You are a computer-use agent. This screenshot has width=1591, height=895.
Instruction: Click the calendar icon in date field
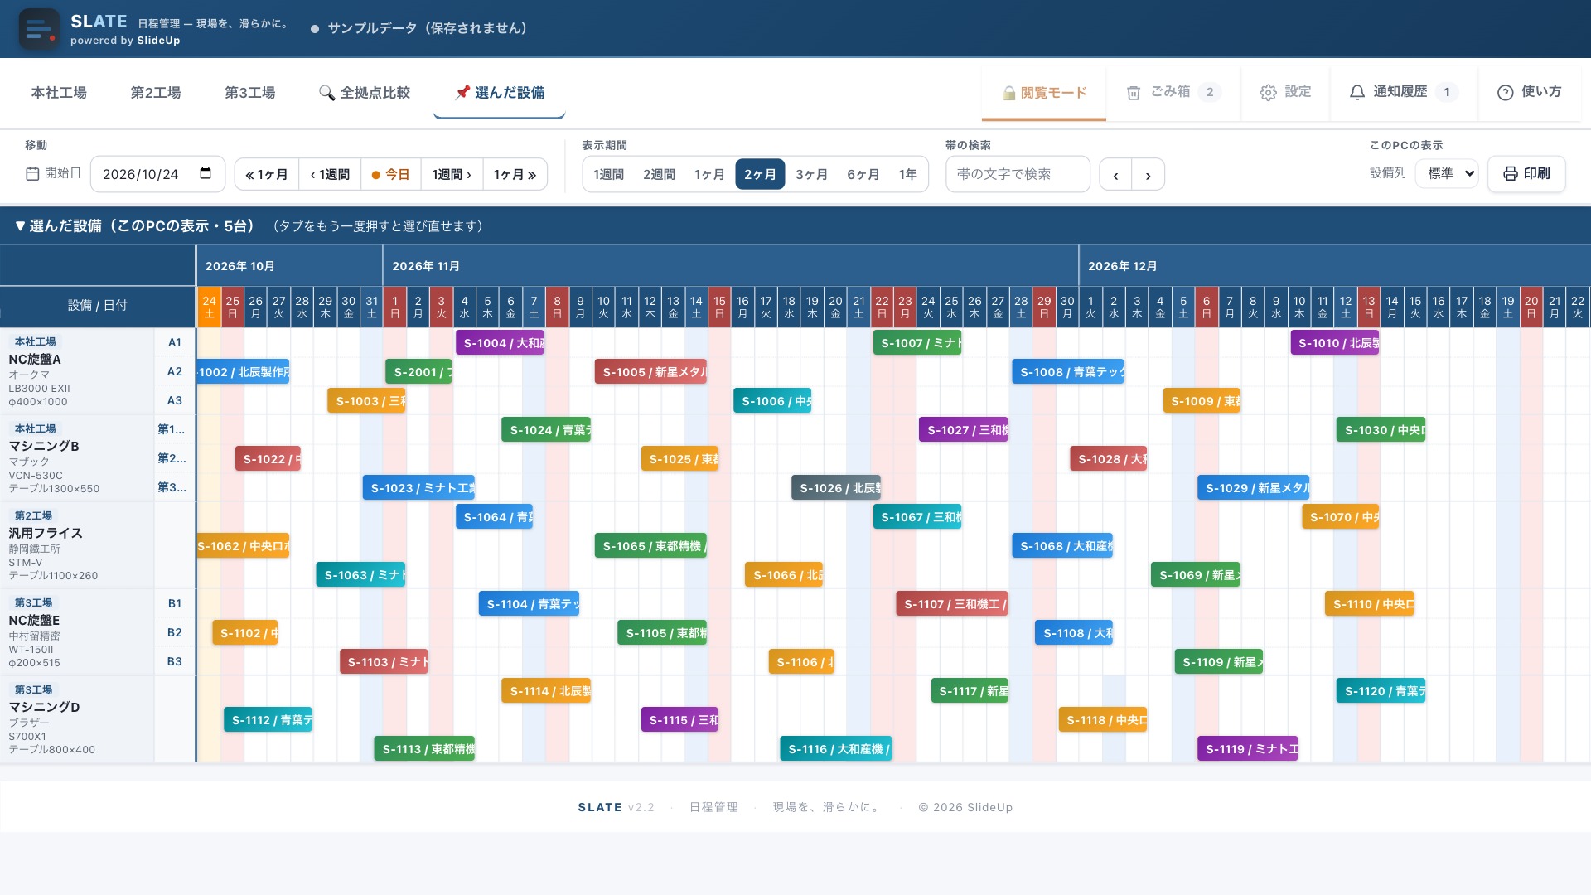pos(206,174)
